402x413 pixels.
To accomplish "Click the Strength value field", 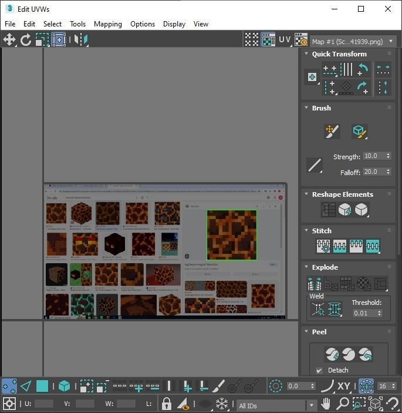I will point(374,156).
